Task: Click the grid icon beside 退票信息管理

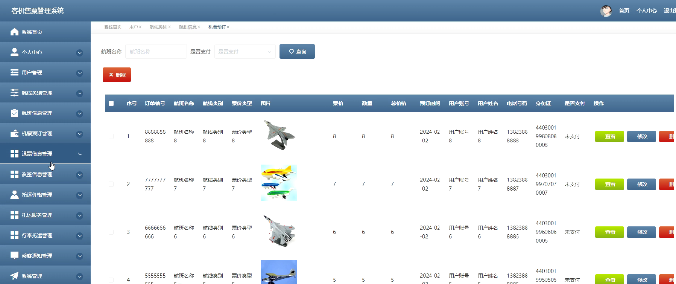Action: click(x=14, y=154)
